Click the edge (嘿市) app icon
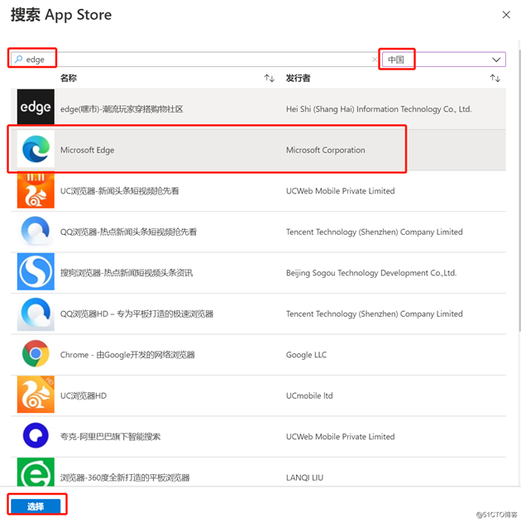The image size is (521, 522). tap(36, 107)
